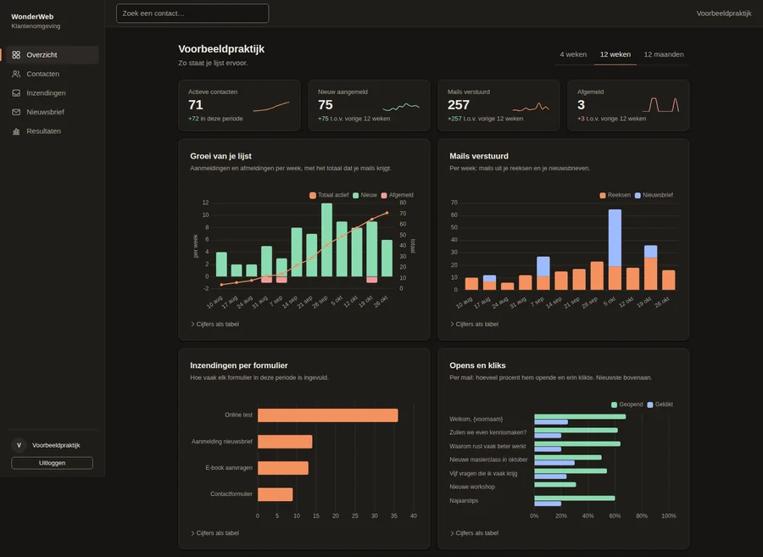763x557 pixels.
Task: Click the tall blue Nieuwsbrief bar segment for 5 okt
Action: pyautogui.click(x=615, y=238)
